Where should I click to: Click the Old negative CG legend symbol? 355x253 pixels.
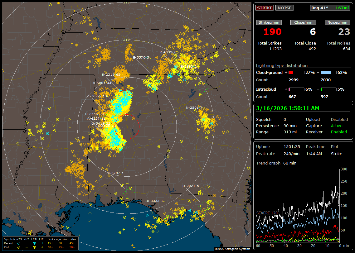point(19,247)
